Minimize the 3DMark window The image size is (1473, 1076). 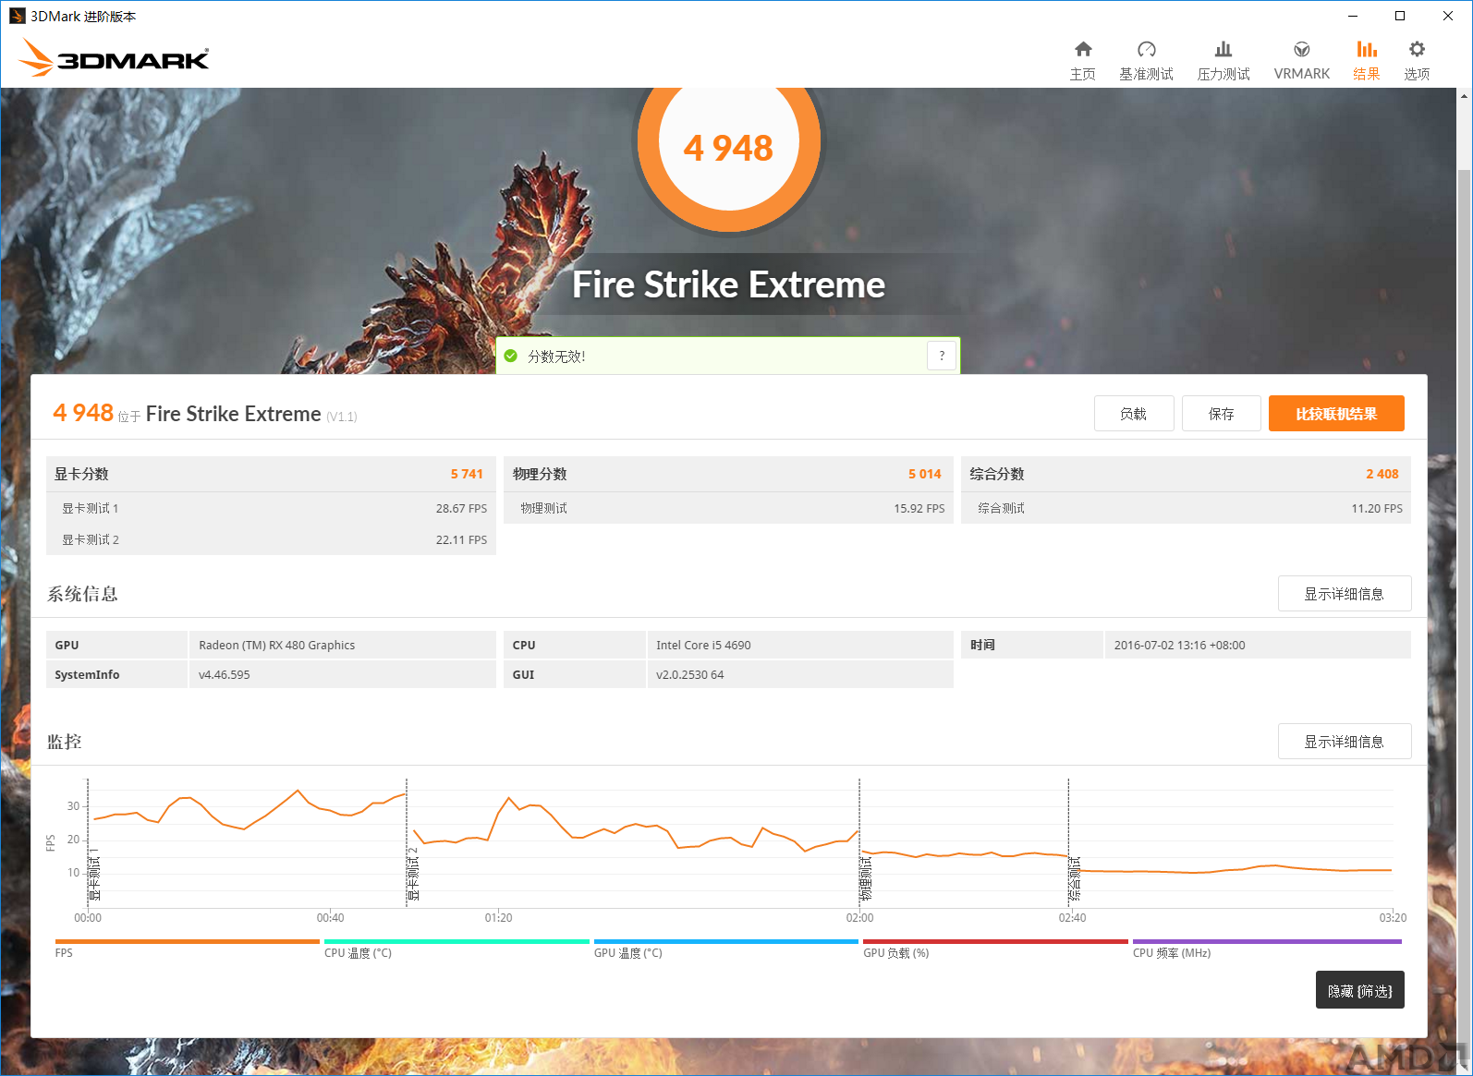coord(1353,16)
